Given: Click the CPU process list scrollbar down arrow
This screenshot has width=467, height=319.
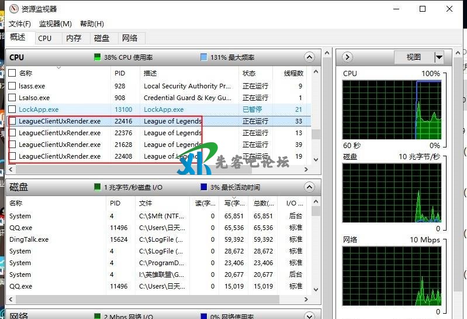Looking at the screenshot, I should click(x=316, y=159).
